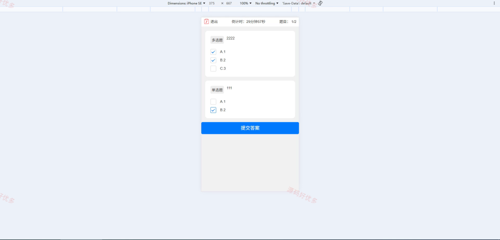The width and height of the screenshot is (500, 240).
Task: Select option A.1 in the 单选题 question
Action: [213, 102]
